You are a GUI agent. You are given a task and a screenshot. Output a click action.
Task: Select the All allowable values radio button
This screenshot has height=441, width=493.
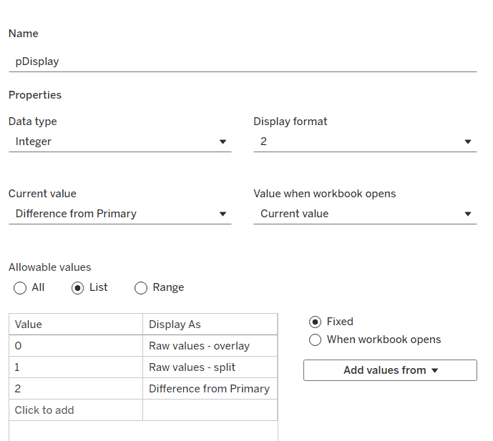coord(19,287)
